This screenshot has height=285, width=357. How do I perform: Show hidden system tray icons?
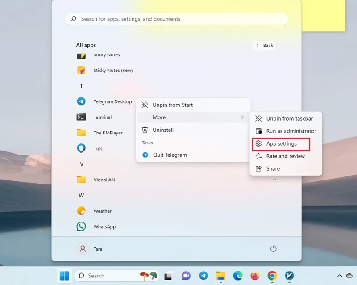point(340,276)
